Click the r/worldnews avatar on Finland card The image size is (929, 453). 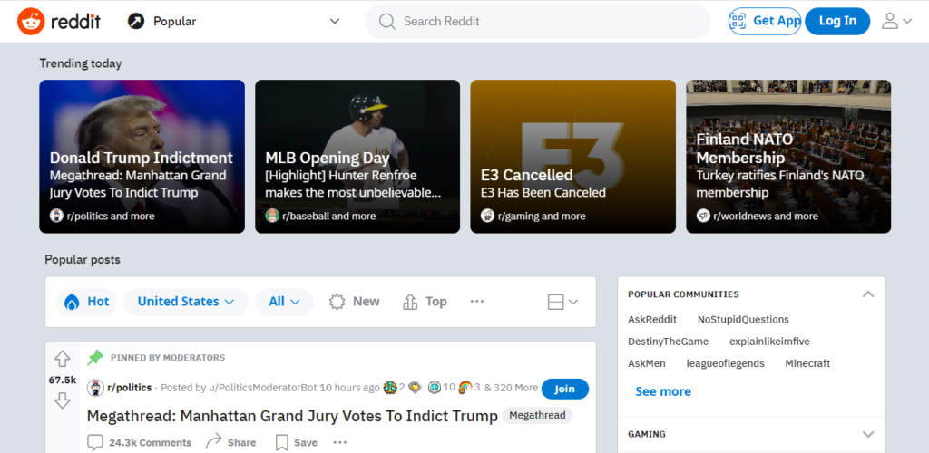click(703, 216)
